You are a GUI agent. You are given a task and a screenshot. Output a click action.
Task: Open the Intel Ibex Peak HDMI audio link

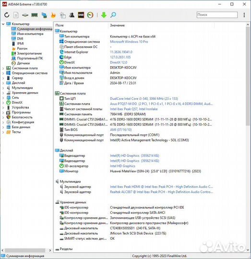click(x=161, y=187)
